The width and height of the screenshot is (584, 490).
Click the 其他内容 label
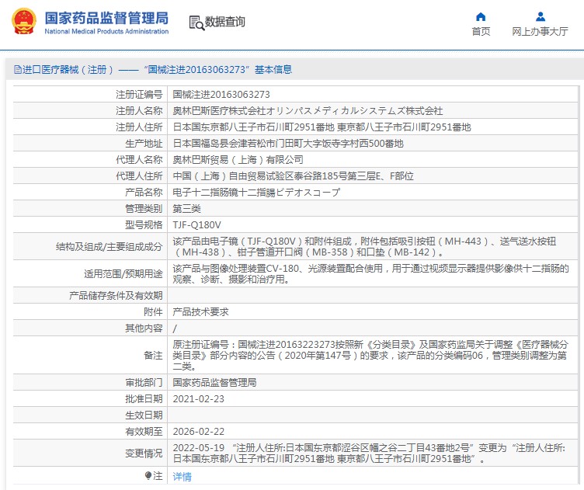pos(144,328)
